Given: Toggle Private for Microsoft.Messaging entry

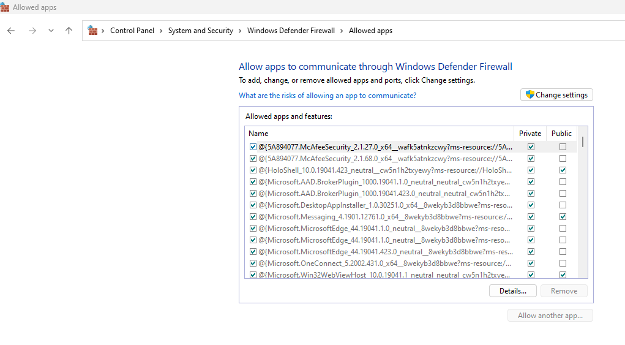Looking at the screenshot, I should [x=531, y=216].
